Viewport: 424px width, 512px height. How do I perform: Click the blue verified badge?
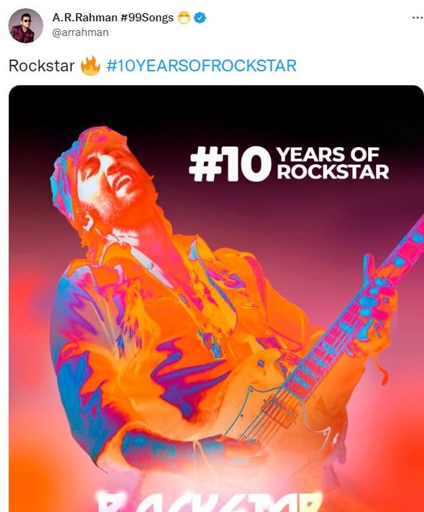(200, 18)
